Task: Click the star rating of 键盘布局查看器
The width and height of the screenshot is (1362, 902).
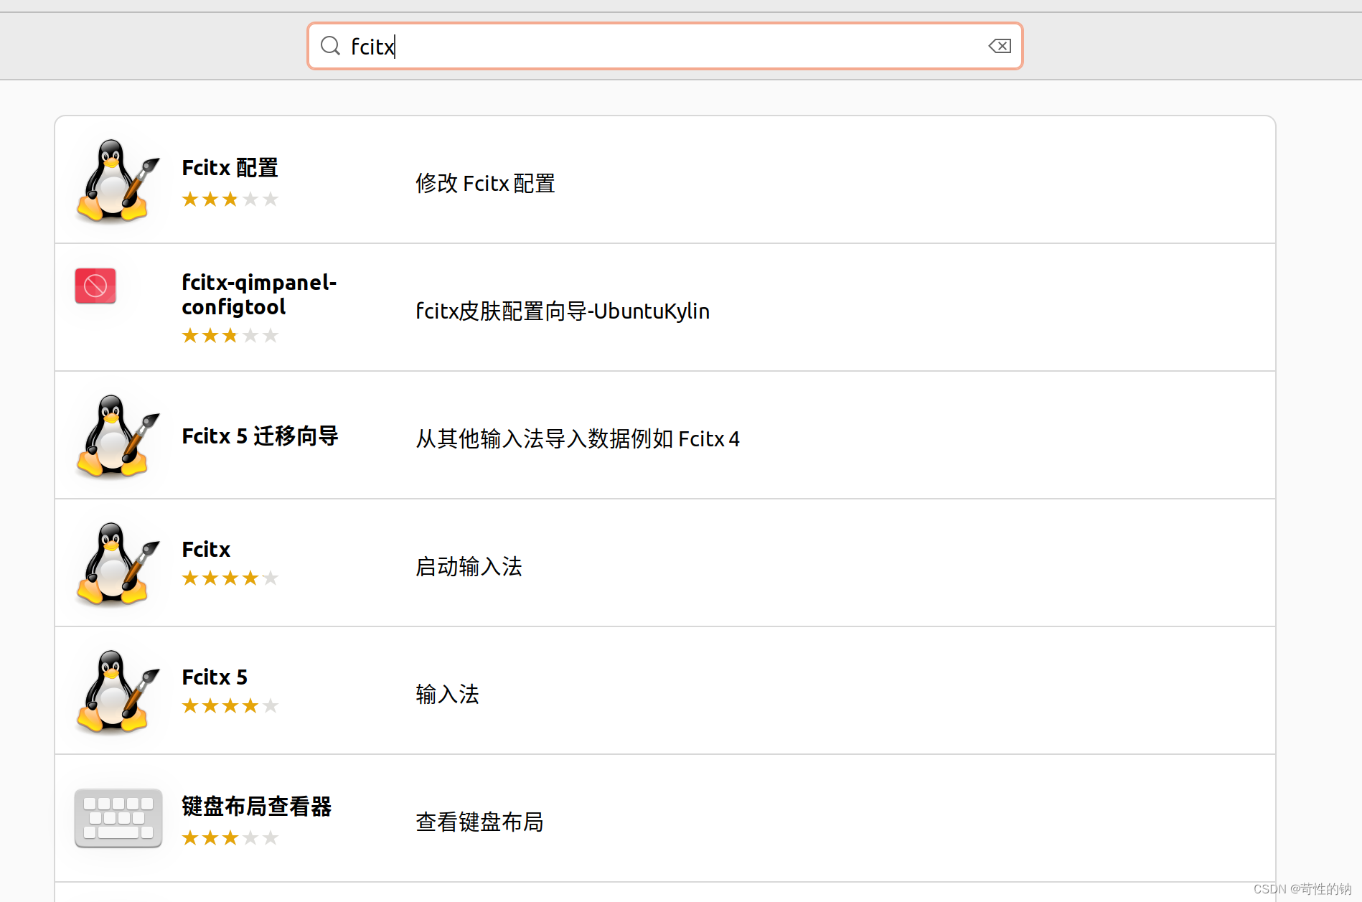Action: [230, 837]
